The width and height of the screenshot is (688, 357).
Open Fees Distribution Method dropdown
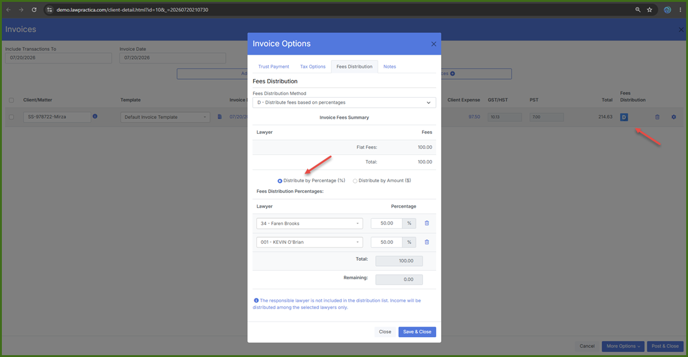344,103
